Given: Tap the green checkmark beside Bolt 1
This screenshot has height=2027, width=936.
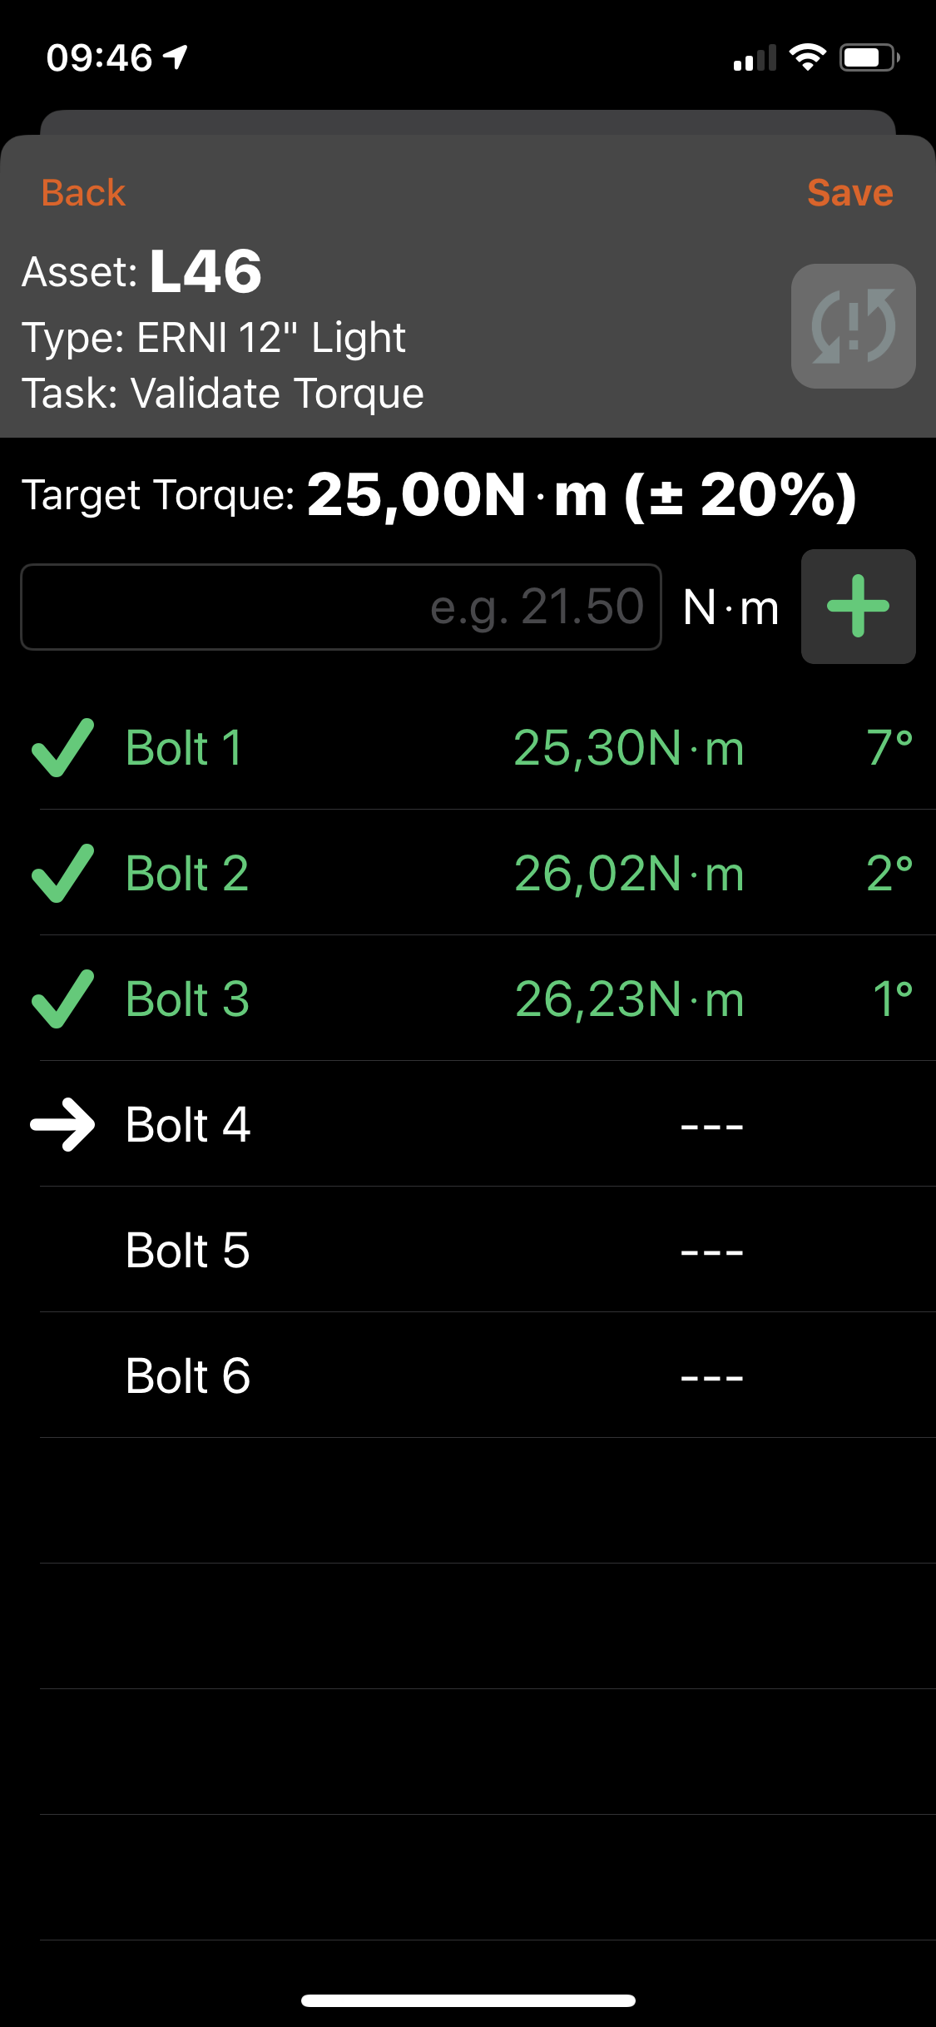Looking at the screenshot, I should point(62,747).
